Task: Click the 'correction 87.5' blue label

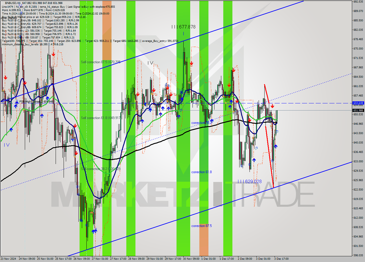Action: coord(202,226)
